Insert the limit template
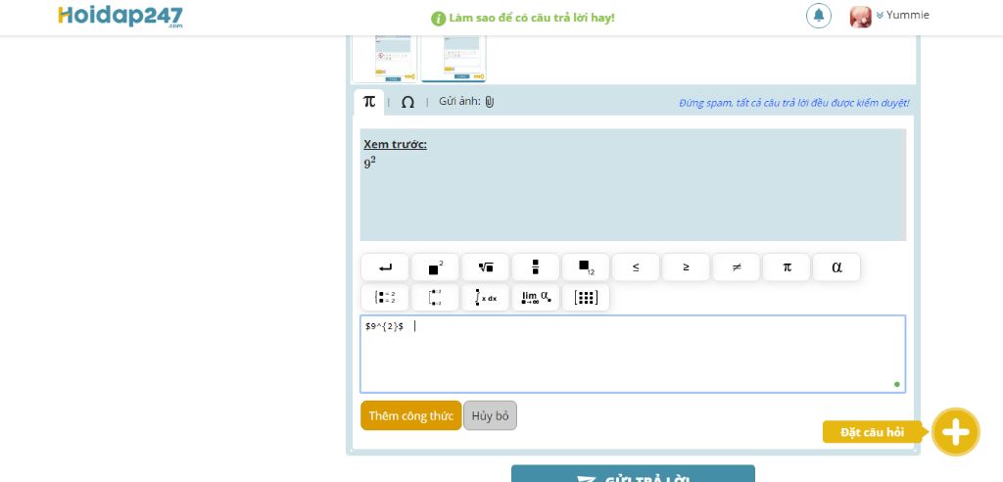This screenshot has width=1003, height=482. (x=536, y=298)
